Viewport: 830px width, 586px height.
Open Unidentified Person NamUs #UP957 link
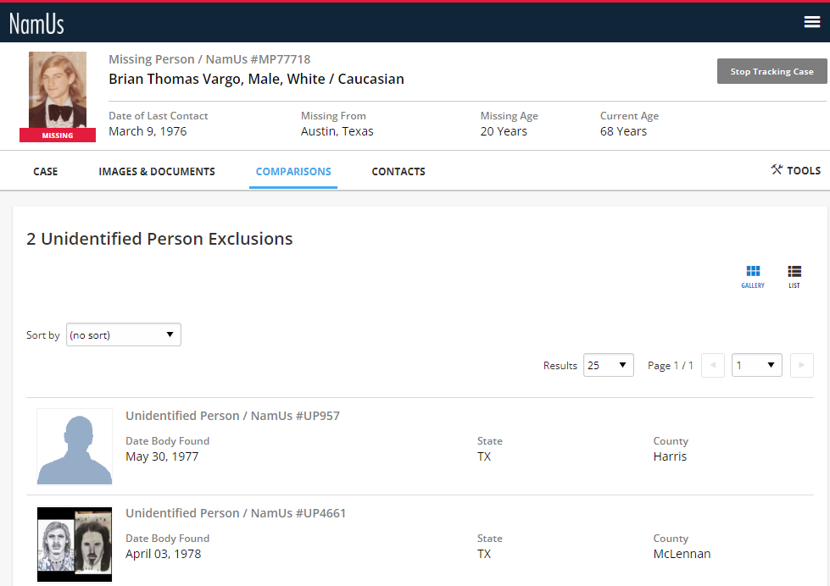coord(232,416)
